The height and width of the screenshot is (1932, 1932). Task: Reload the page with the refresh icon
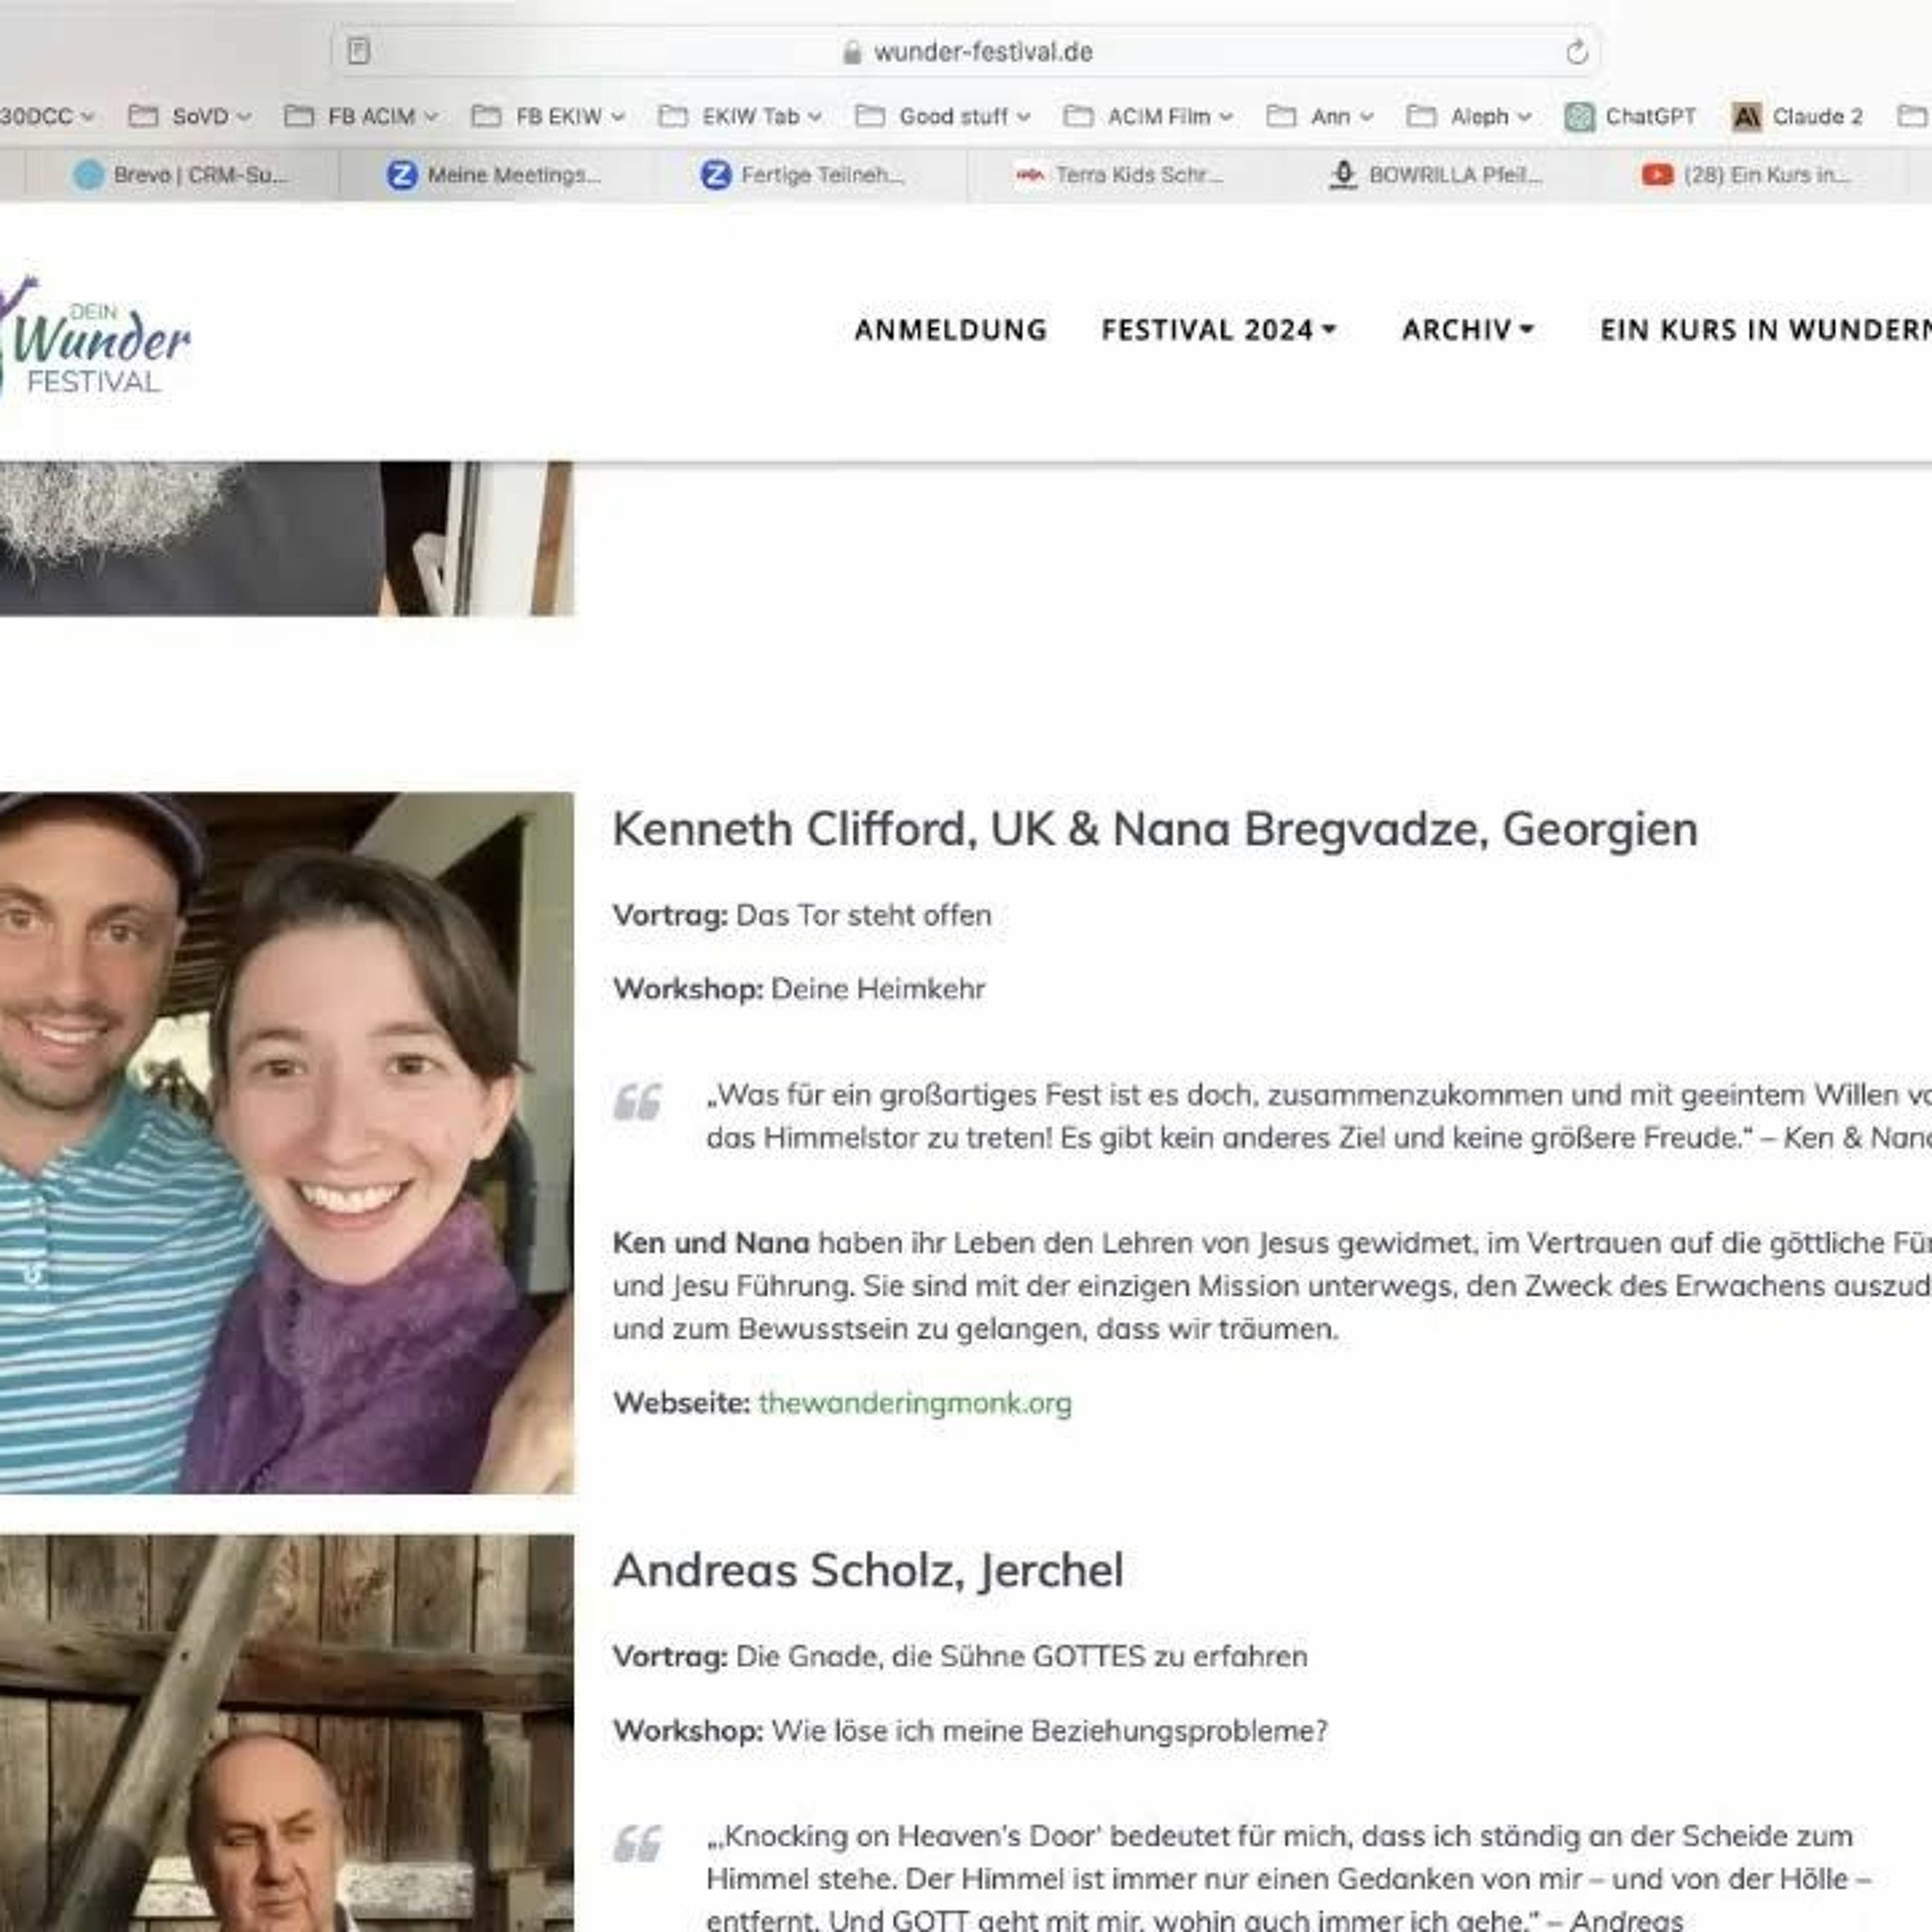(1577, 51)
